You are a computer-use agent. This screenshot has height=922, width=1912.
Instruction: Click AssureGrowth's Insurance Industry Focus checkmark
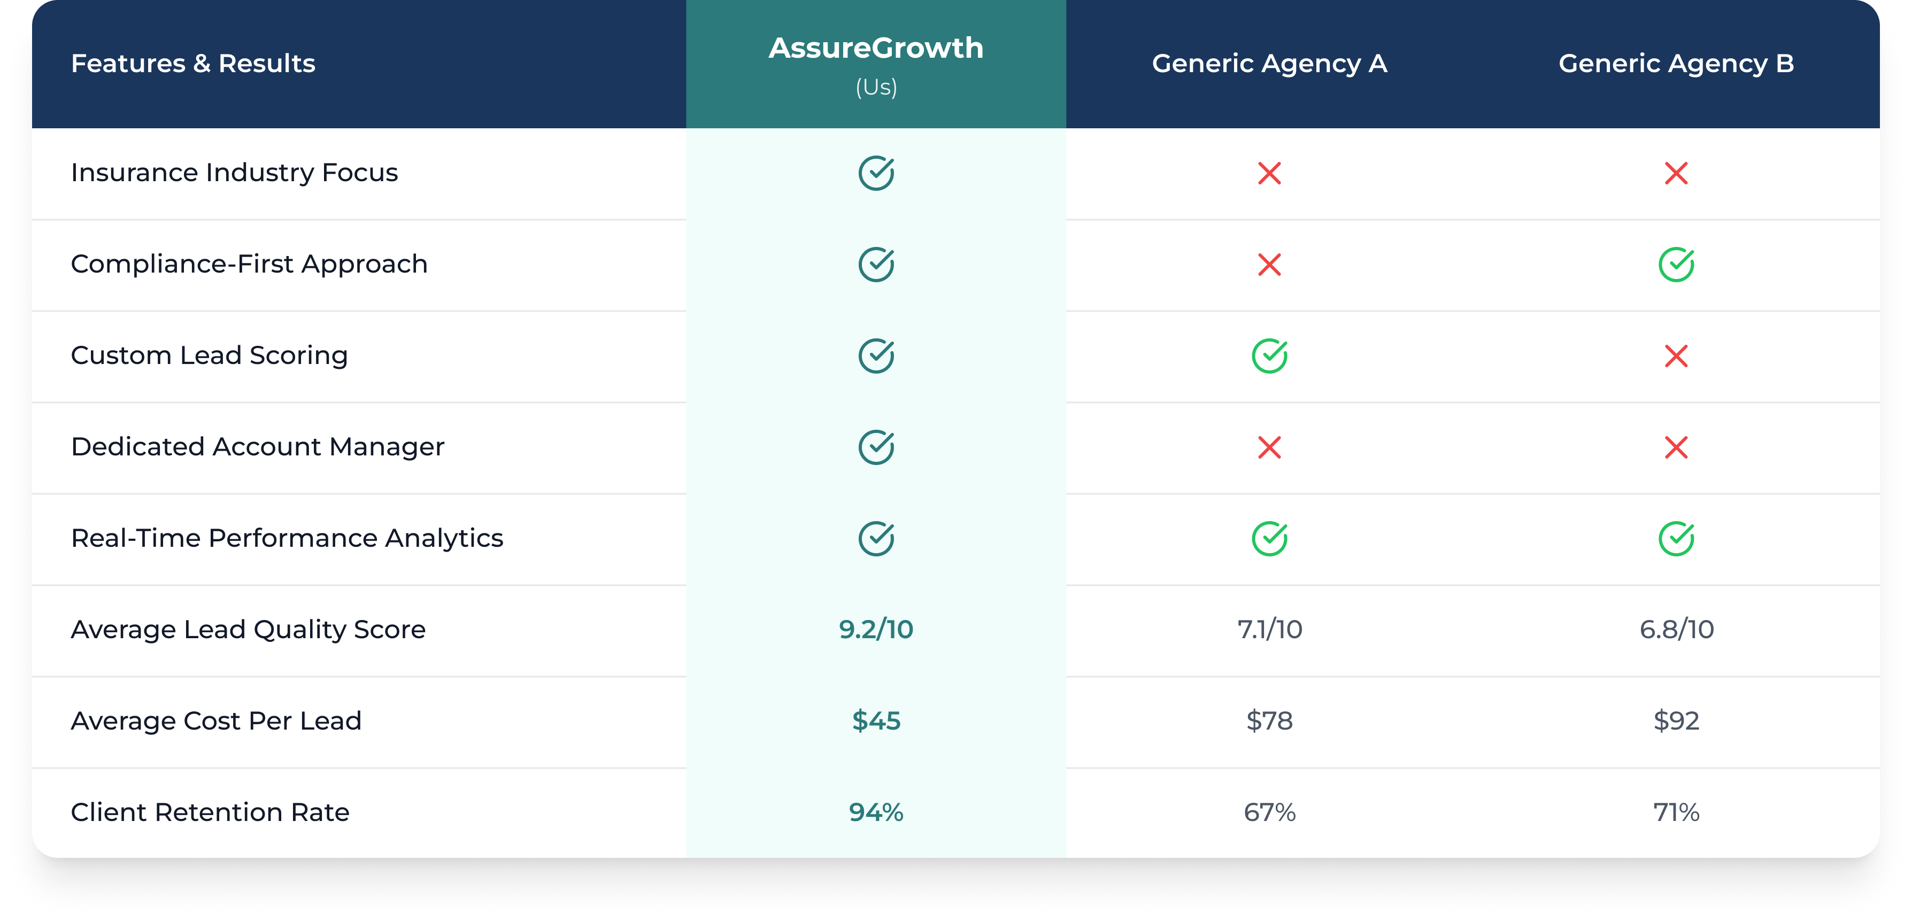click(x=876, y=174)
